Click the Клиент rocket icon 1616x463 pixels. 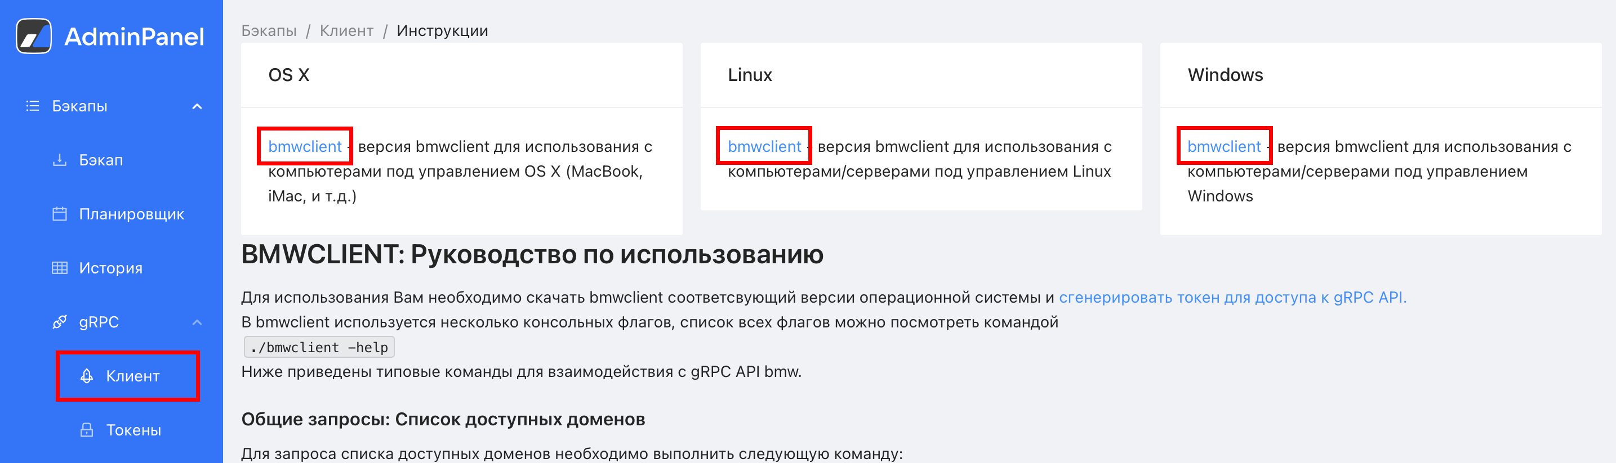(x=87, y=376)
